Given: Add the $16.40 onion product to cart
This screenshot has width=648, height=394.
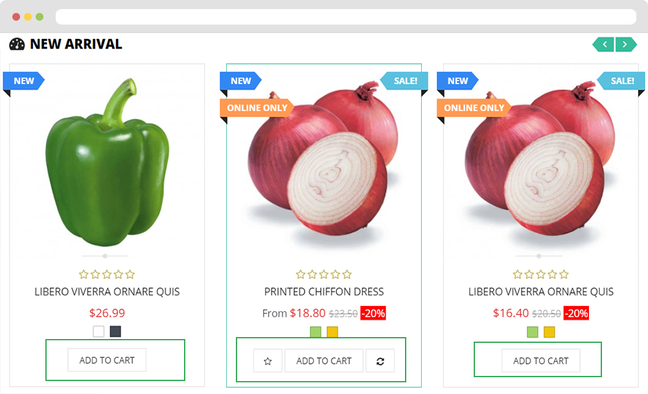Looking at the screenshot, I should pos(541,361).
